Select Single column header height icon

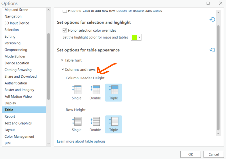click(77, 90)
